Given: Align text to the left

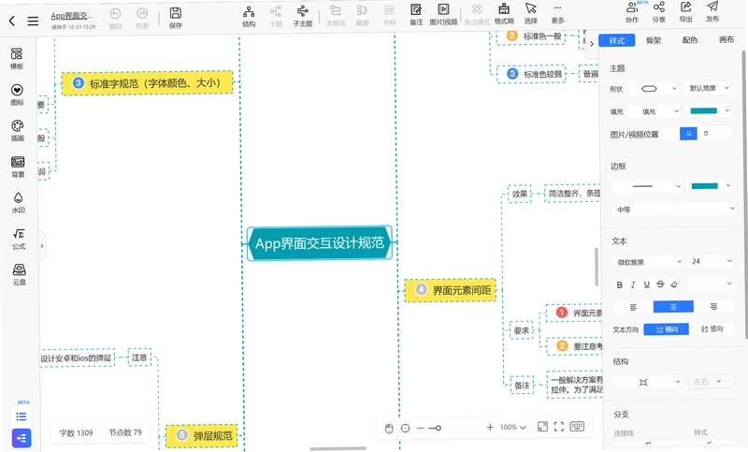Looking at the screenshot, I should point(633,307).
